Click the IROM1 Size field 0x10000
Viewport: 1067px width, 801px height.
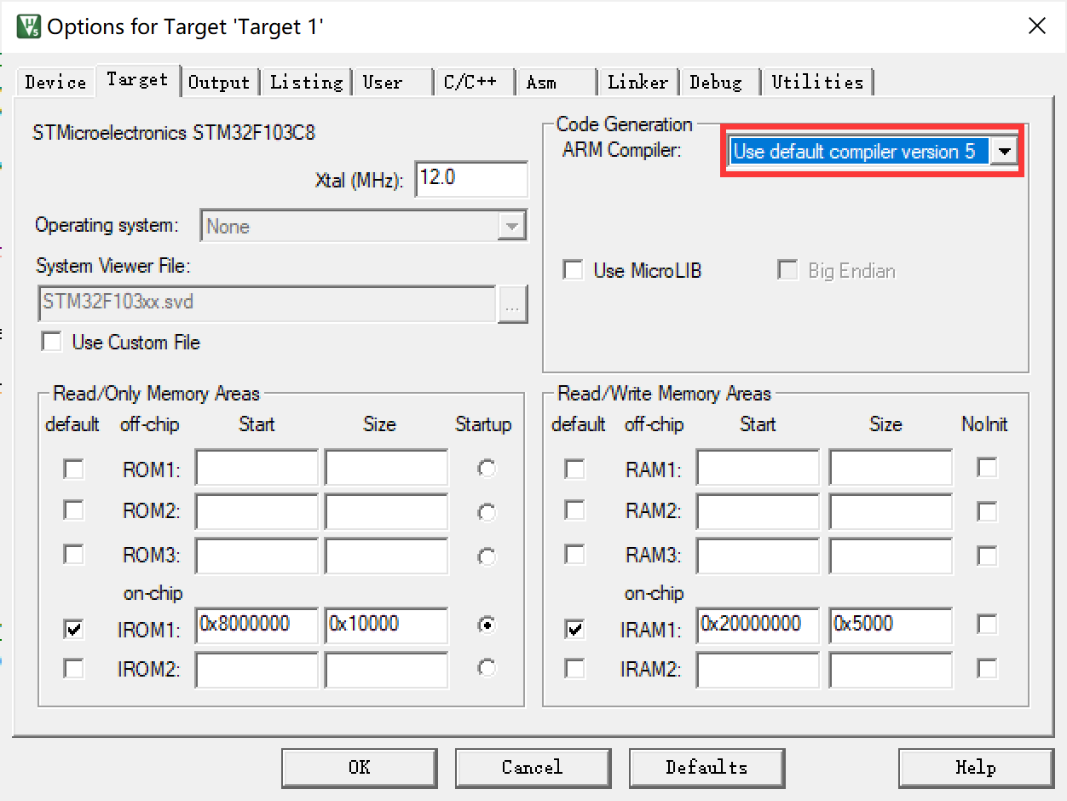tap(386, 626)
